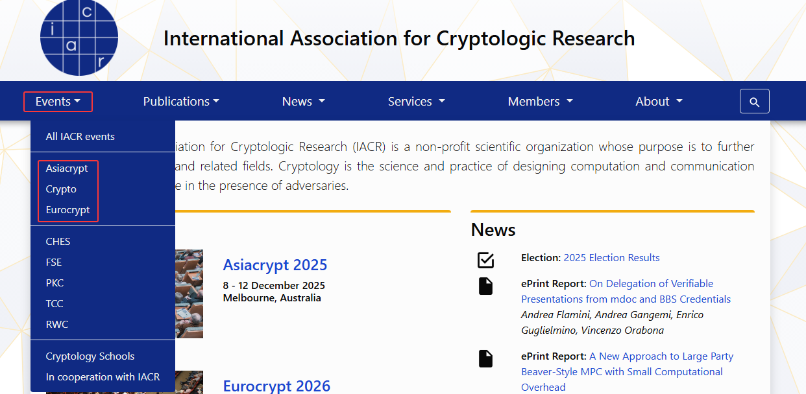Click document icon beside Beaver-Style MPC report
This screenshot has height=394, width=806.
pos(485,358)
